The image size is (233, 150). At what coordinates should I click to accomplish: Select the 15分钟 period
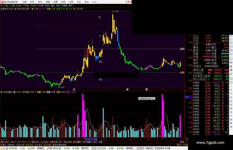click(x=26, y=6)
